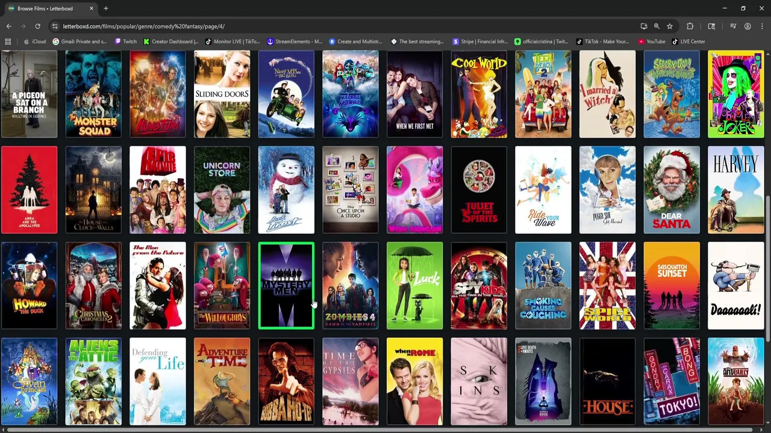Viewport: 771px width, 433px height.
Task: Open the Once Upon a Studio poster
Action: point(351,190)
